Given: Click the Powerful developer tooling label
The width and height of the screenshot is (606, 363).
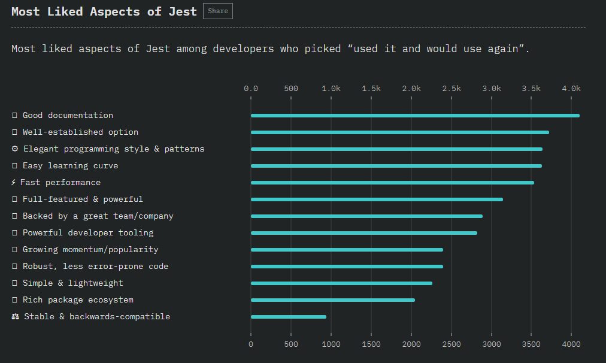Looking at the screenshot, I should click(x=88, y=233).
